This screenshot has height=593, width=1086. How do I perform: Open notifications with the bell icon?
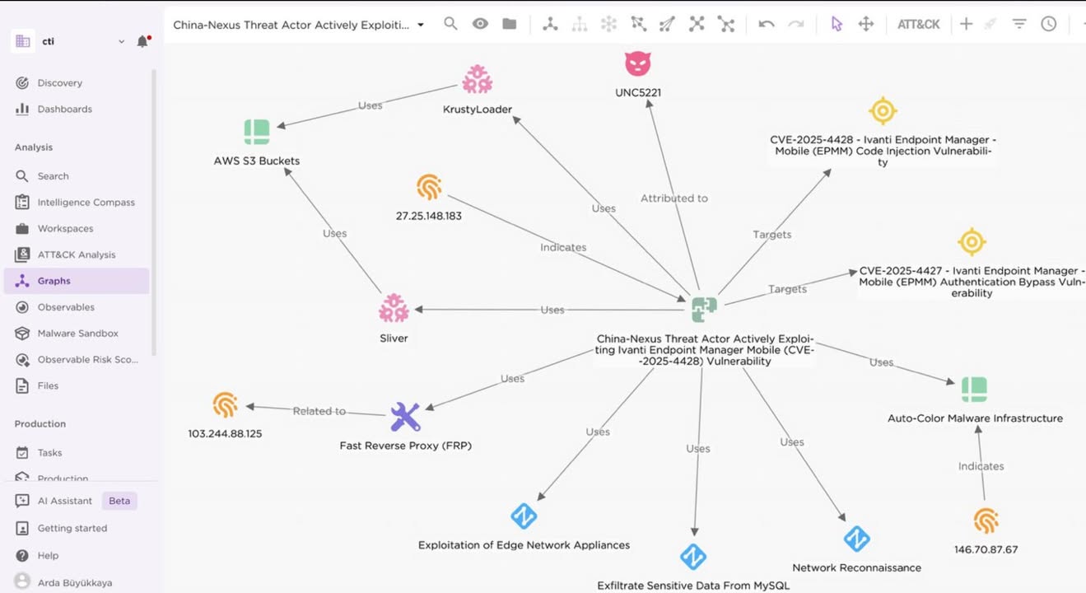pyautogui.click(x=142, y=40)
